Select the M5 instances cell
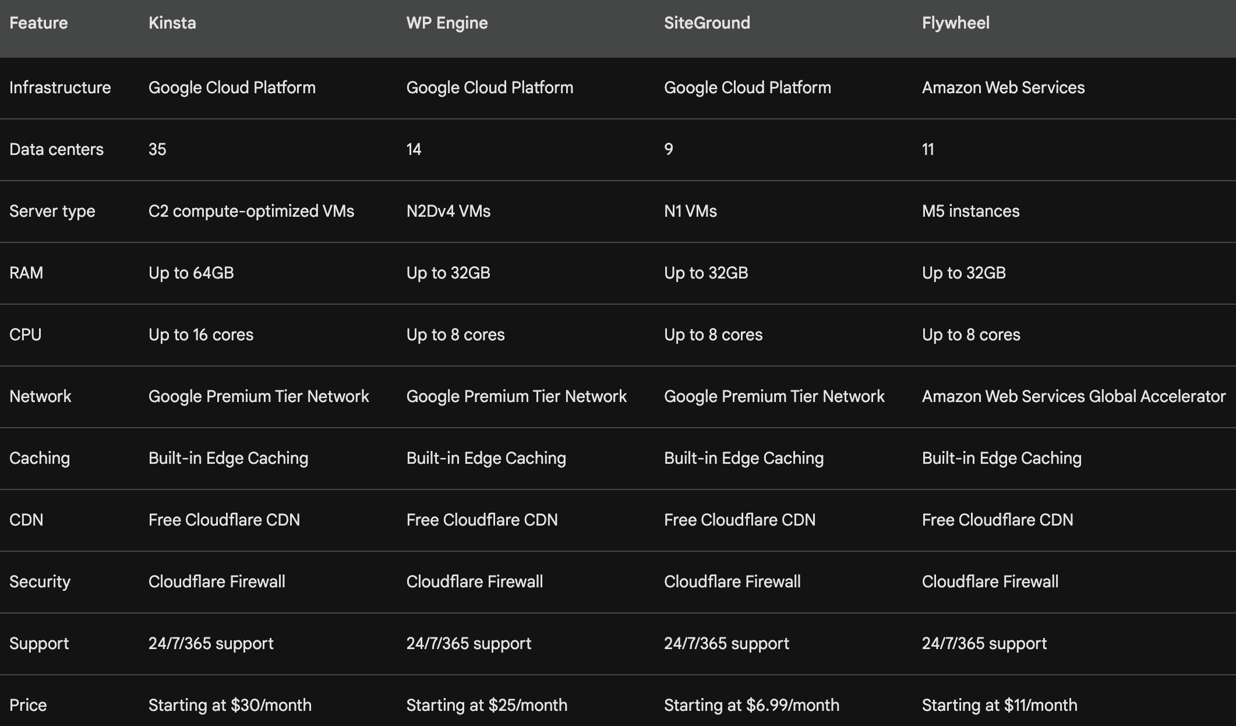Screen dimensions: 1236x726 click(970, 212)
